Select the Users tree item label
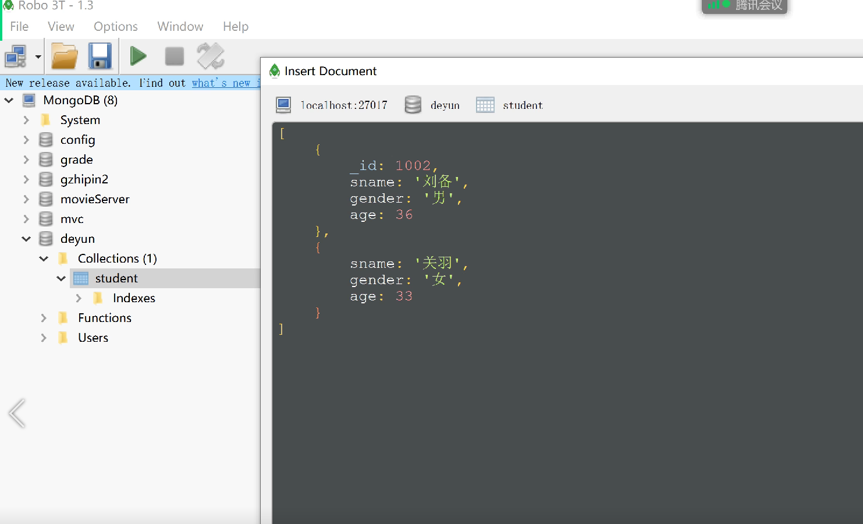This screenshot has width=863, height=524. 93,338
